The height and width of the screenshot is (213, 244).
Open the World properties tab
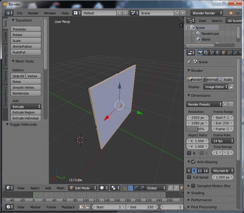tap(218, 52)
